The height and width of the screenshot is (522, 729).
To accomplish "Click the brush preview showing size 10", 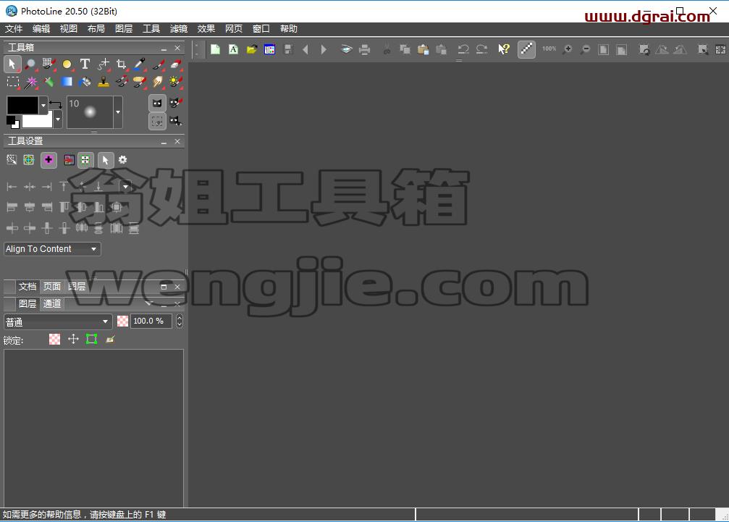I will [x=90, y=112].
